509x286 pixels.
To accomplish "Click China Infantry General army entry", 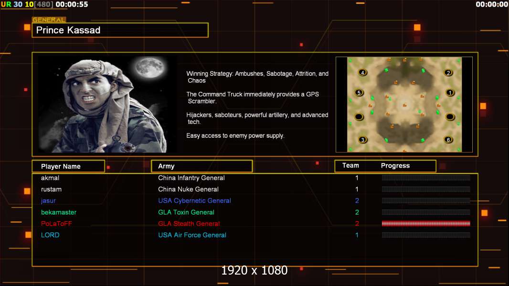I will click(191, 178).
